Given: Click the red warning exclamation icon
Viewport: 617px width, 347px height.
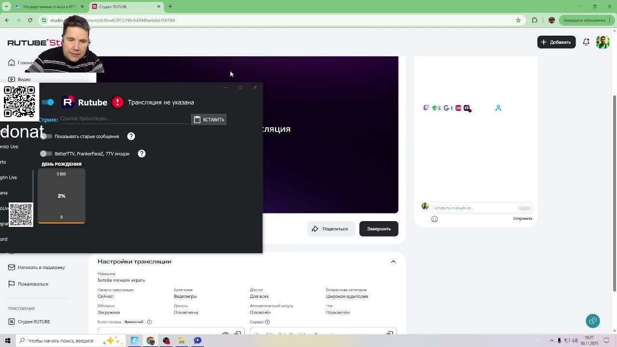Looking at the screenshot, I should (x=118, y=102).
